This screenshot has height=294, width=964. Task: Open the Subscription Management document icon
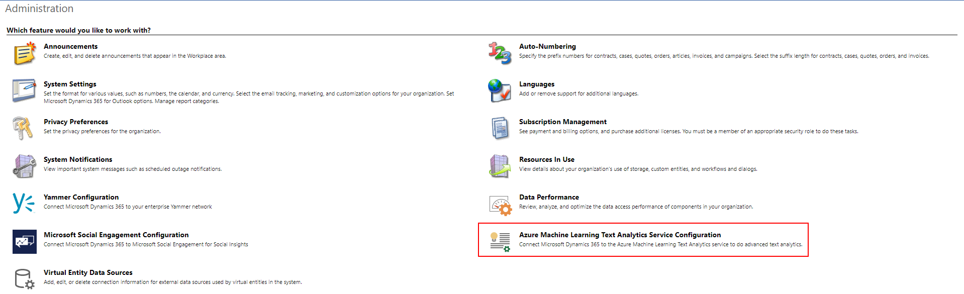500,128
